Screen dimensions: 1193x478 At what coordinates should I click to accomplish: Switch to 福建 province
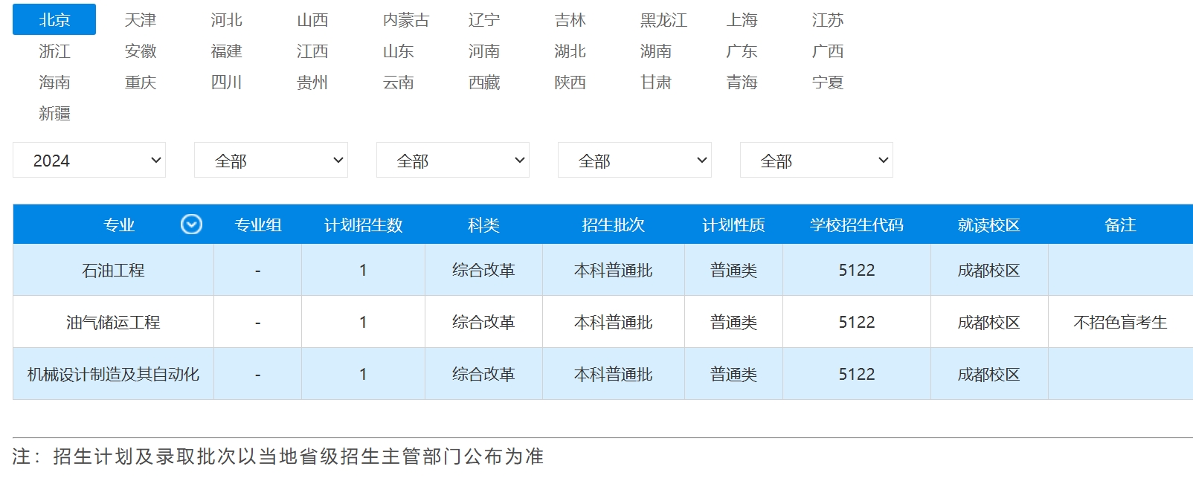[x=226, y=51]
